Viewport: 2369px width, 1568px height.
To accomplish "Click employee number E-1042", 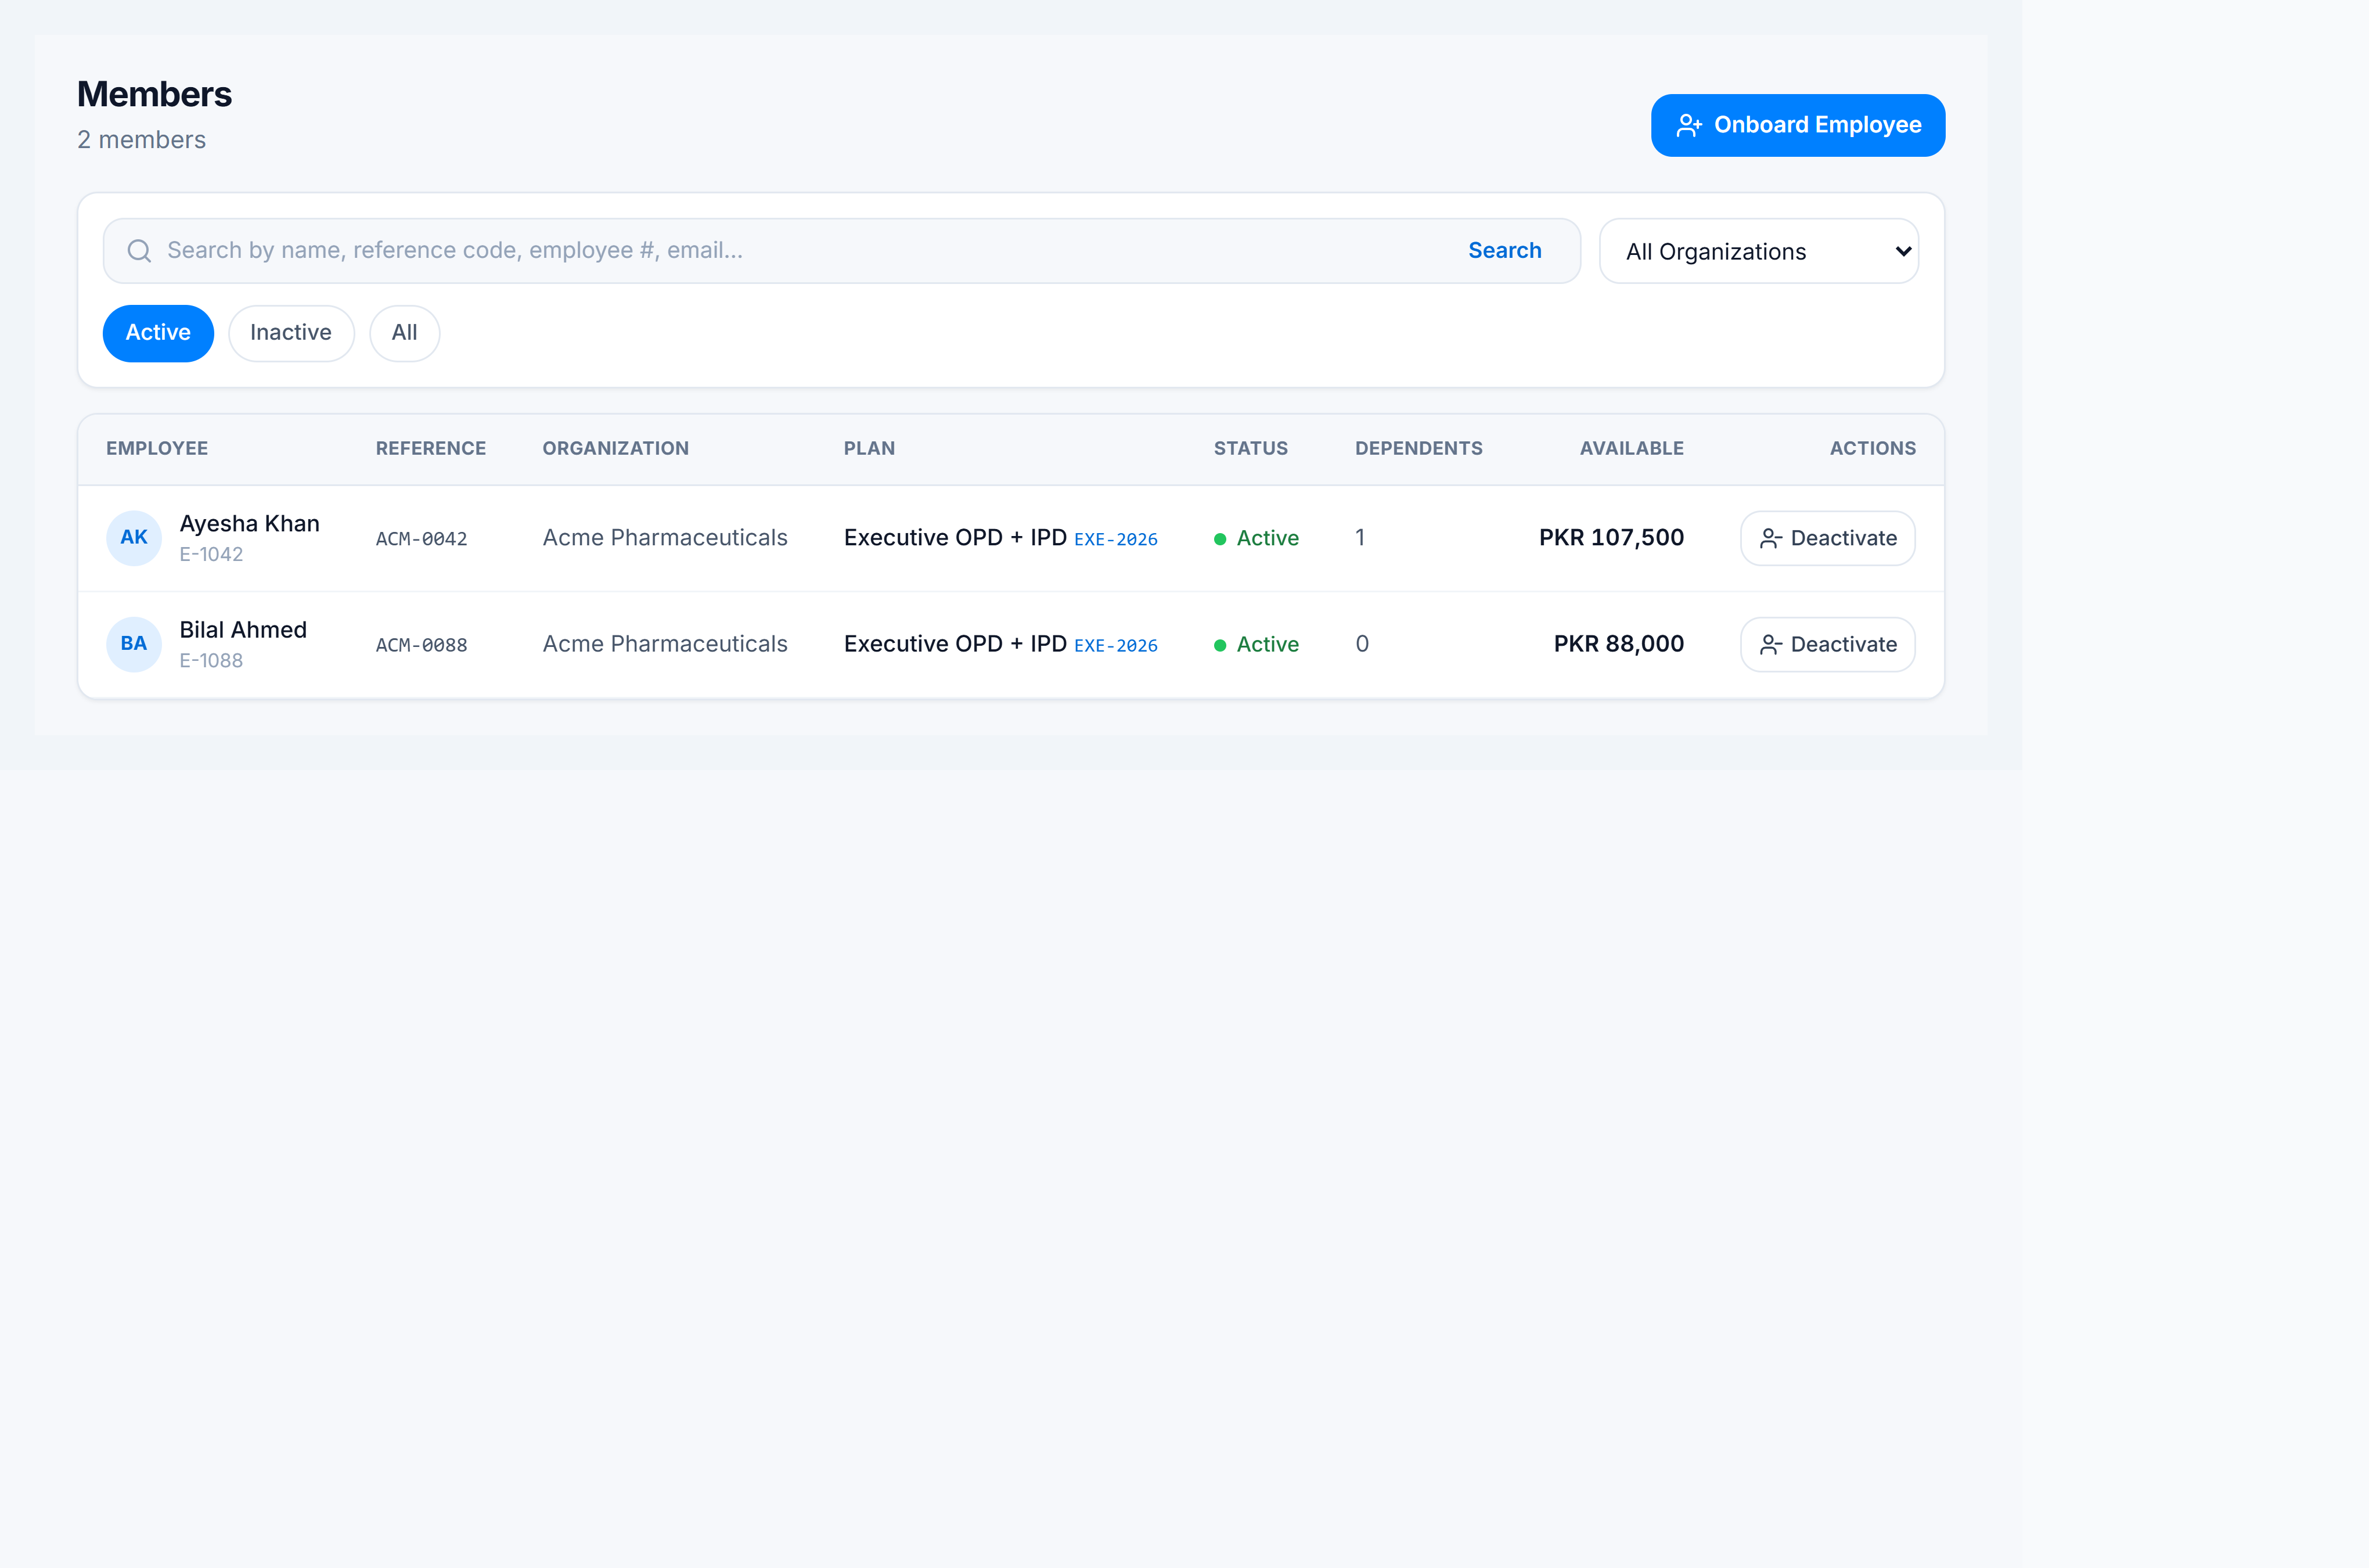I will pyautogui.click(x=211, y=554).
